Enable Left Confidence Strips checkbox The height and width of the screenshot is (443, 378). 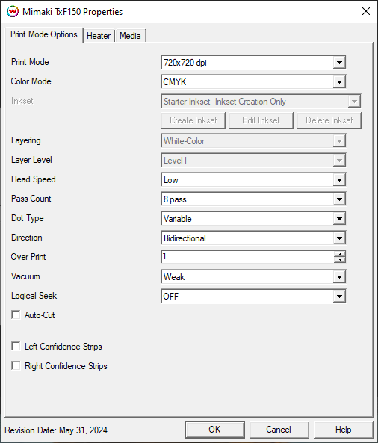pos(16,346)
